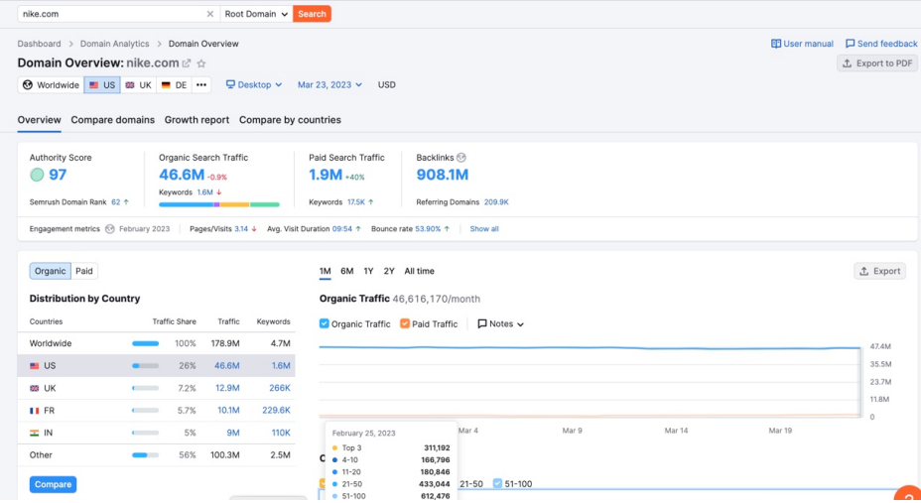
Task: Click the Backlinks info icon
Action: 461,158
